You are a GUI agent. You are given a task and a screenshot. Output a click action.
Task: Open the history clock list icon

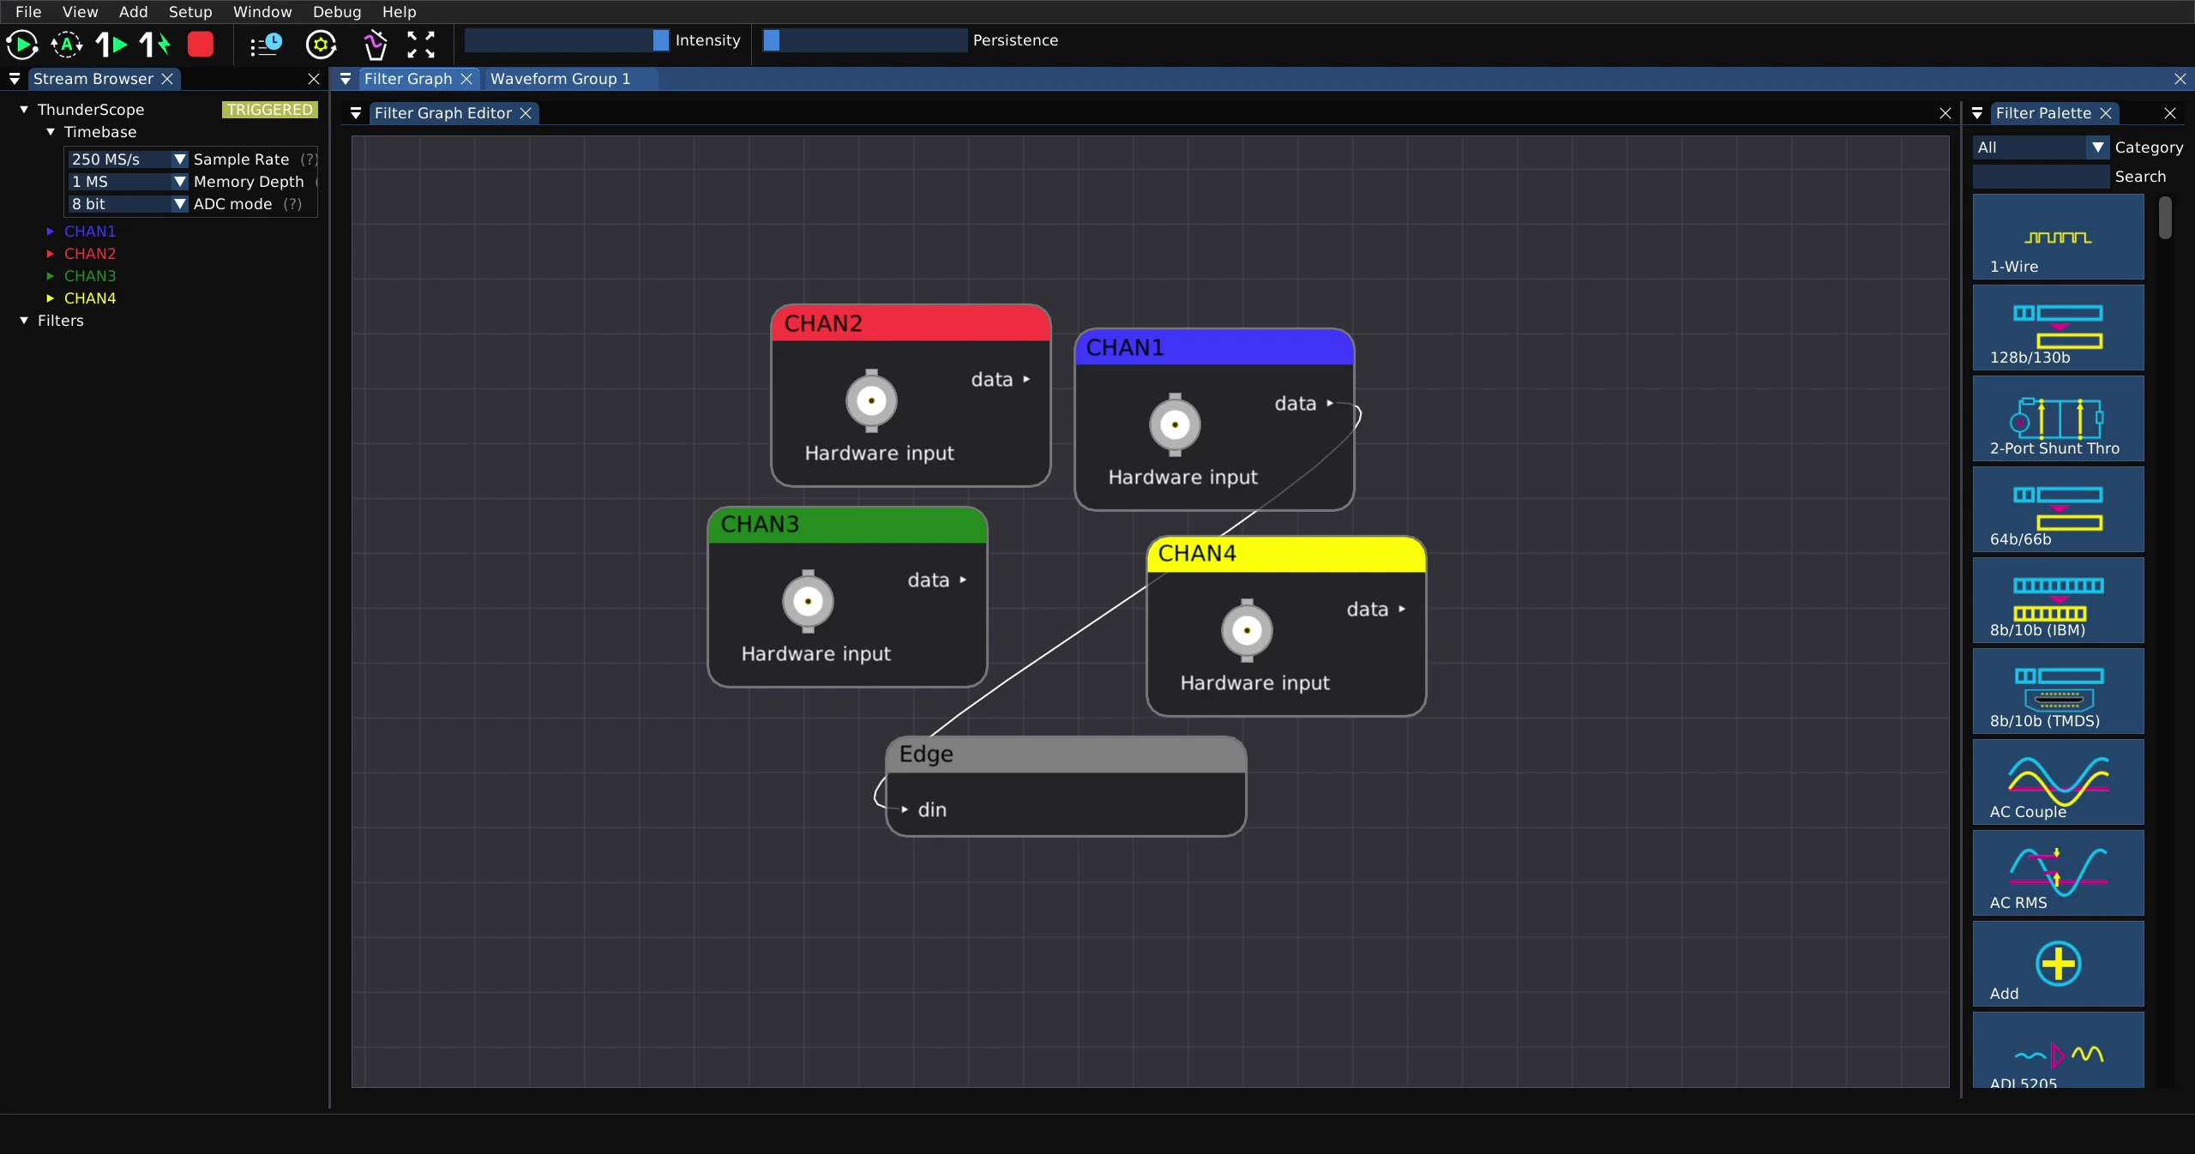coord(266,44)
